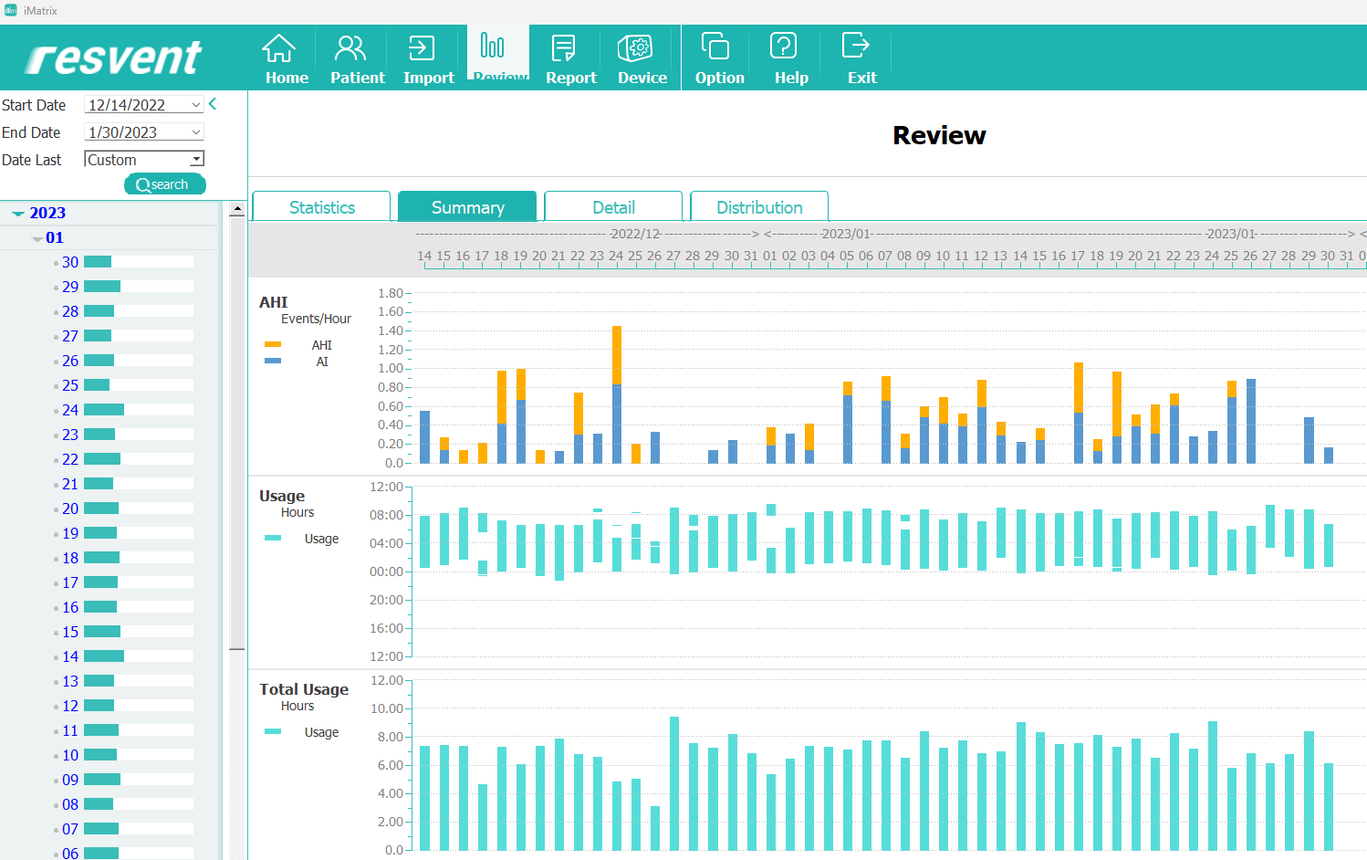Click the Total Usage bar for December 27
Image resolution: width=1367 pixels, height=860 pixels.
click(x=674, y=783)
